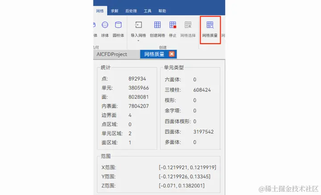The height and width of the screenshot is (195, 321).
Task: Click the 单元区域 label
Action: [112, 134]
